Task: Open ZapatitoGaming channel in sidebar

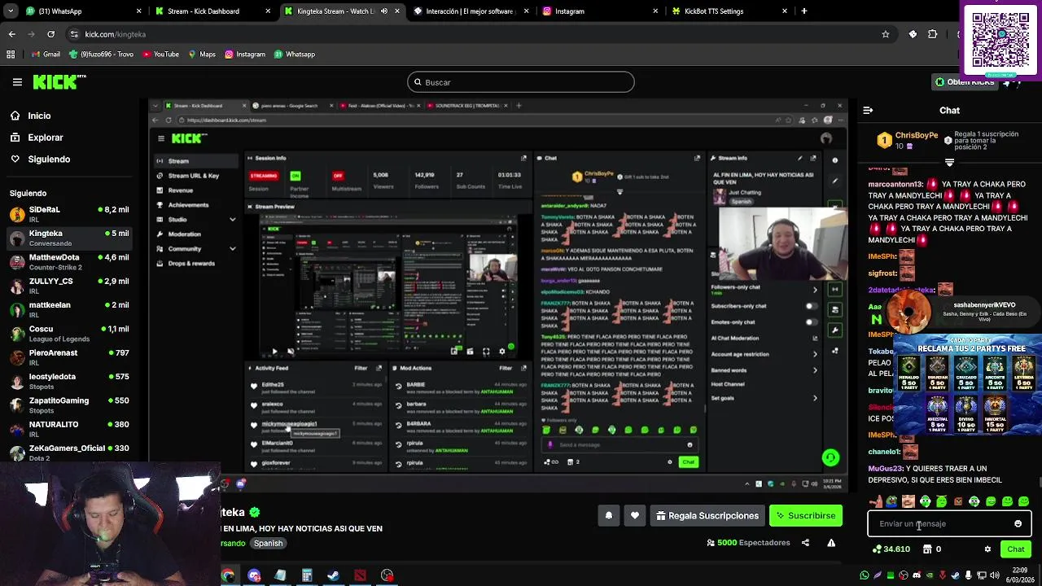Action: coord(69,405)
